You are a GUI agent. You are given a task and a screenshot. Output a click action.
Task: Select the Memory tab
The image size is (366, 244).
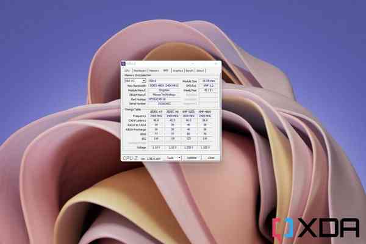tap(154, 70)
